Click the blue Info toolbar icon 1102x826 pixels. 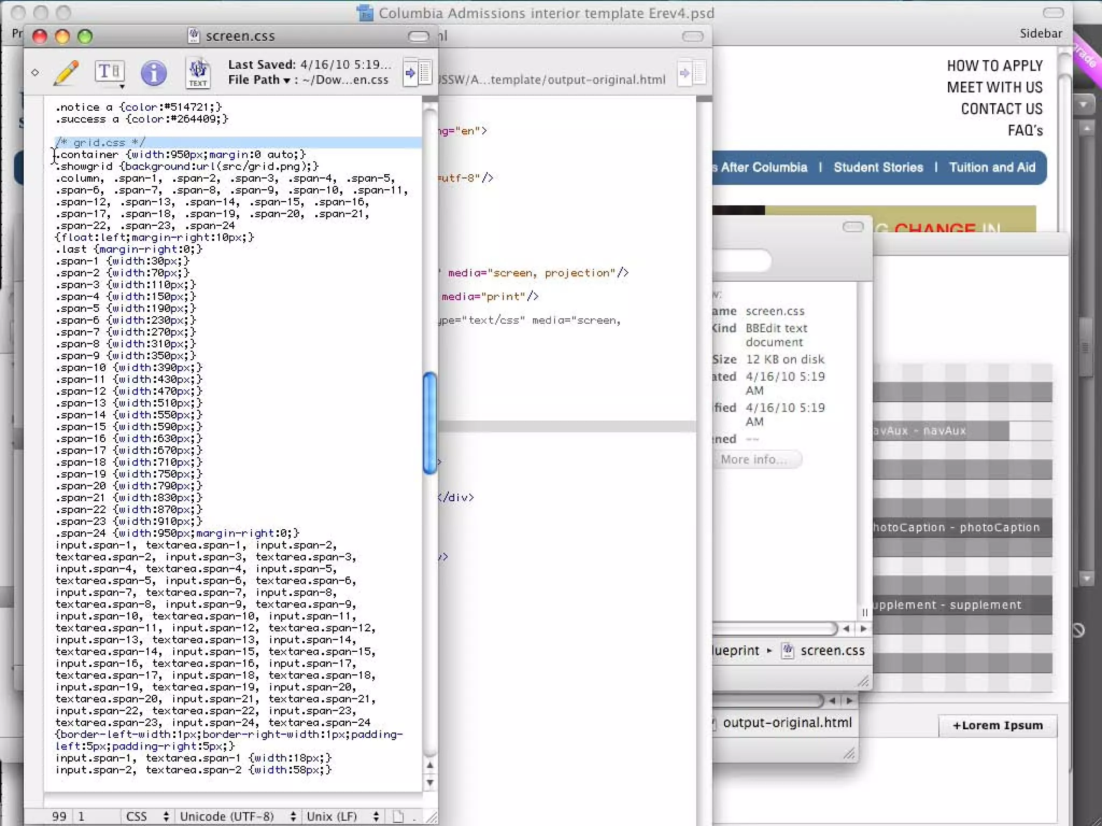[x=153, y=73]
